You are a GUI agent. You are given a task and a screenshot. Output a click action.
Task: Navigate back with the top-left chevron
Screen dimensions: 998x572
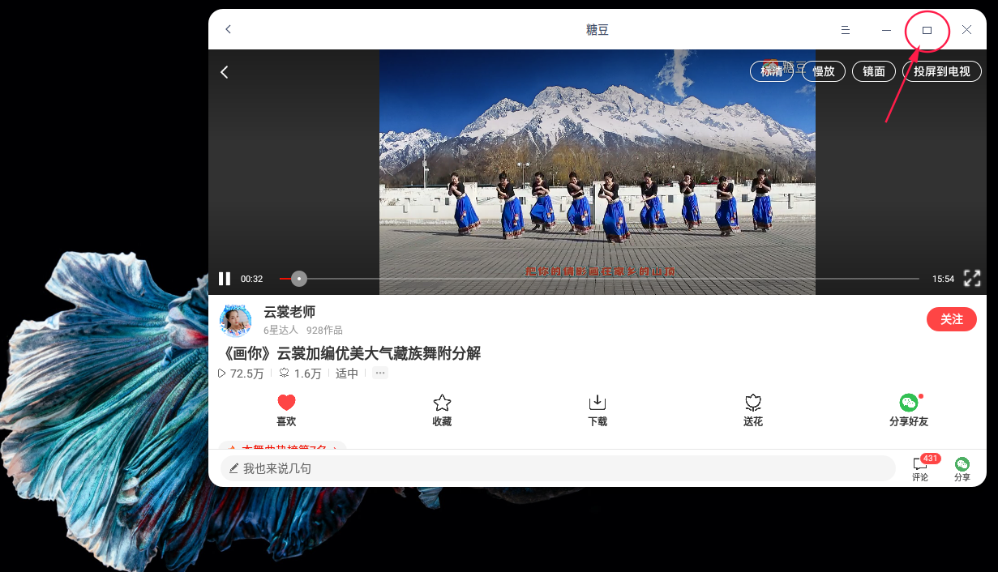click(228, 28)
